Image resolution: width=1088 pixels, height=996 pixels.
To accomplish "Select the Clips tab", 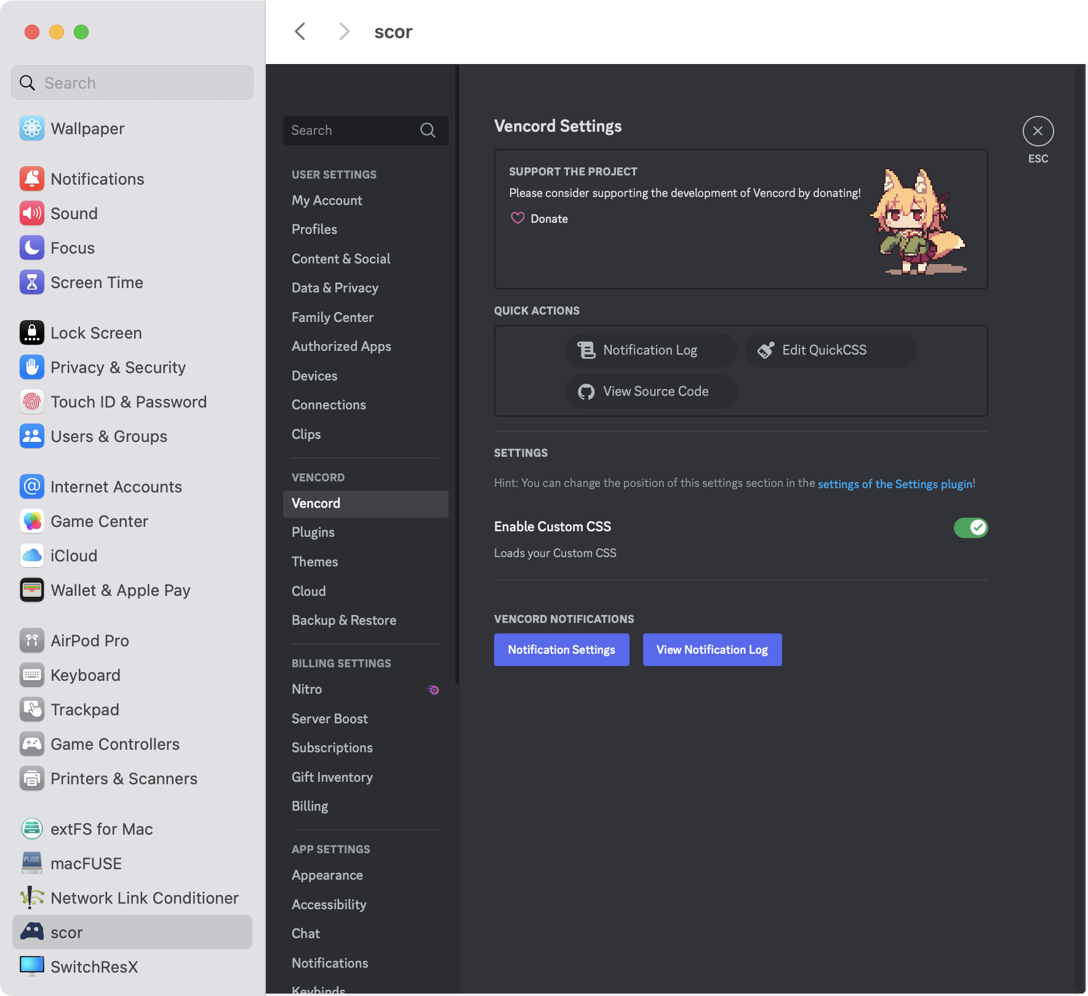I will 366,435.
